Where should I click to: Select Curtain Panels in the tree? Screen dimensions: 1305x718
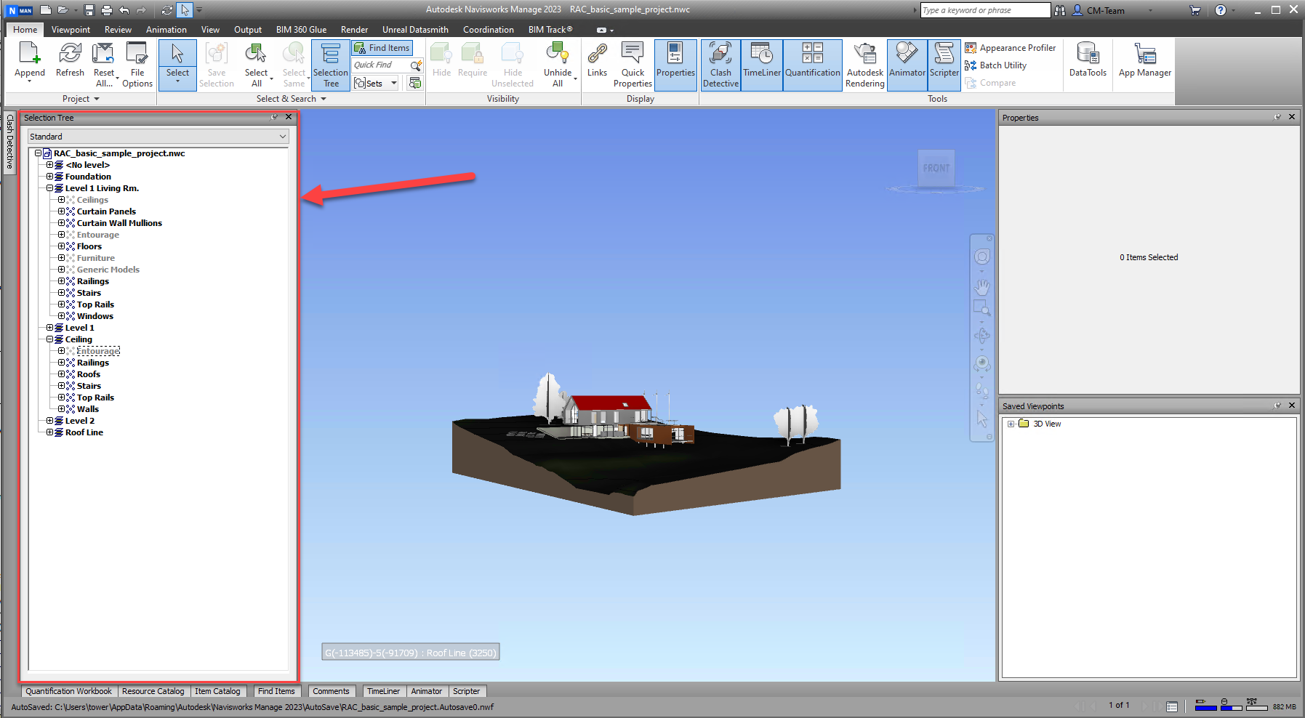[x=106, y=211]
